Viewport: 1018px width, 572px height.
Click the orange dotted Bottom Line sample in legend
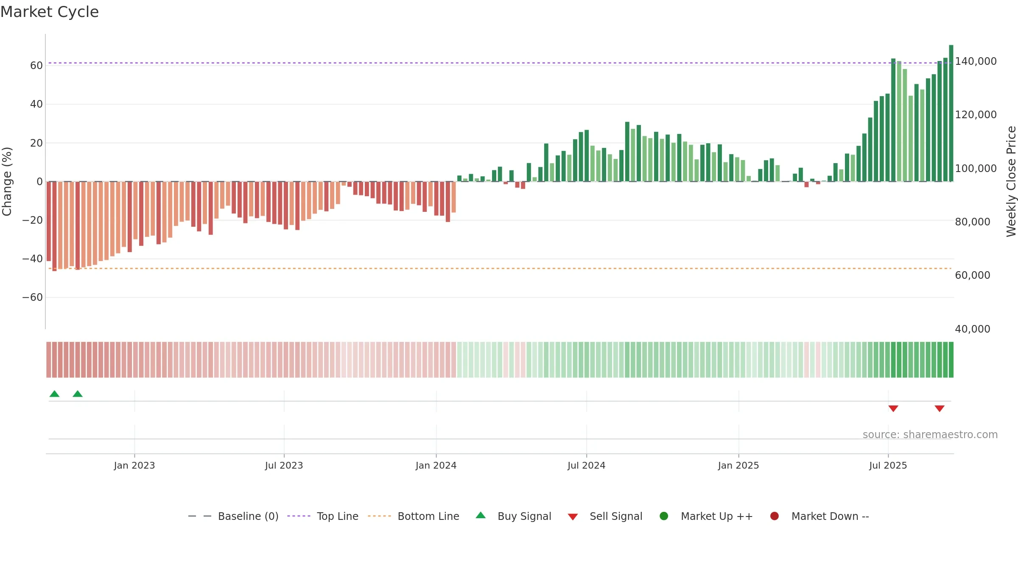(379, 516)
